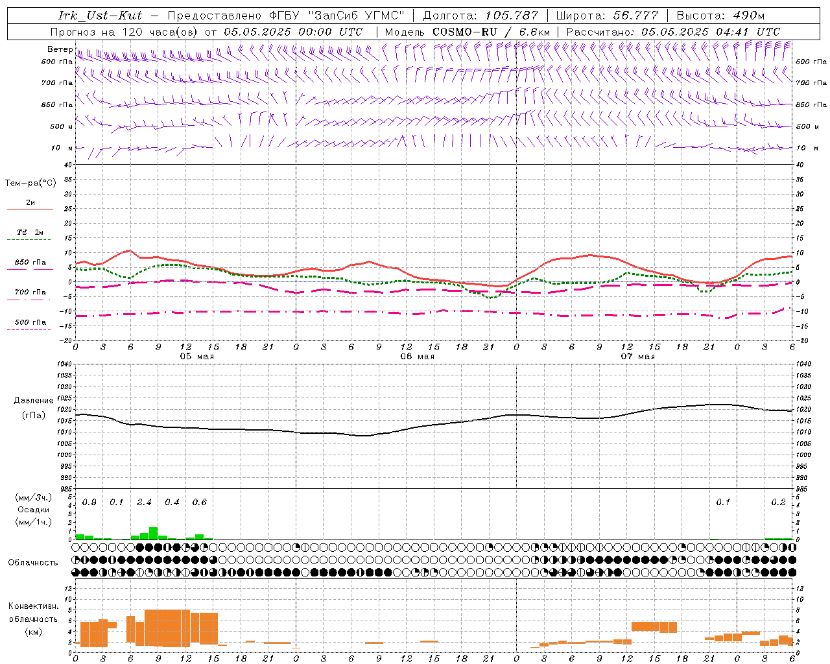Select the 700 гПа temperature legend entry
Screen dimensions: 830x664
pyautogui.click(x=30, y=292)
